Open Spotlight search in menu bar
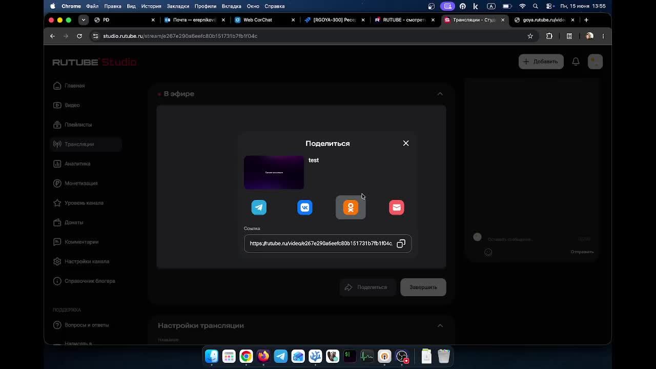Screen dimensions: 656x369 click(x=536, y=6)
